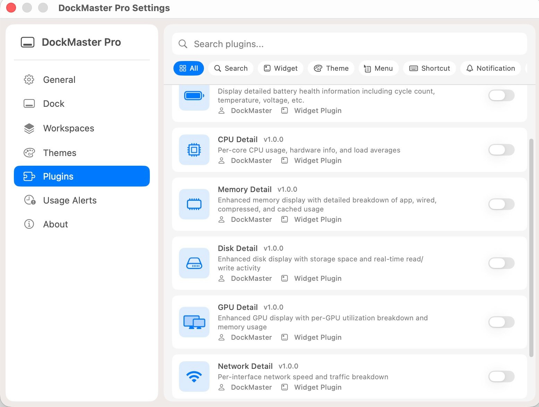Click the Network Detail plugin title

[x=245, y=366]
